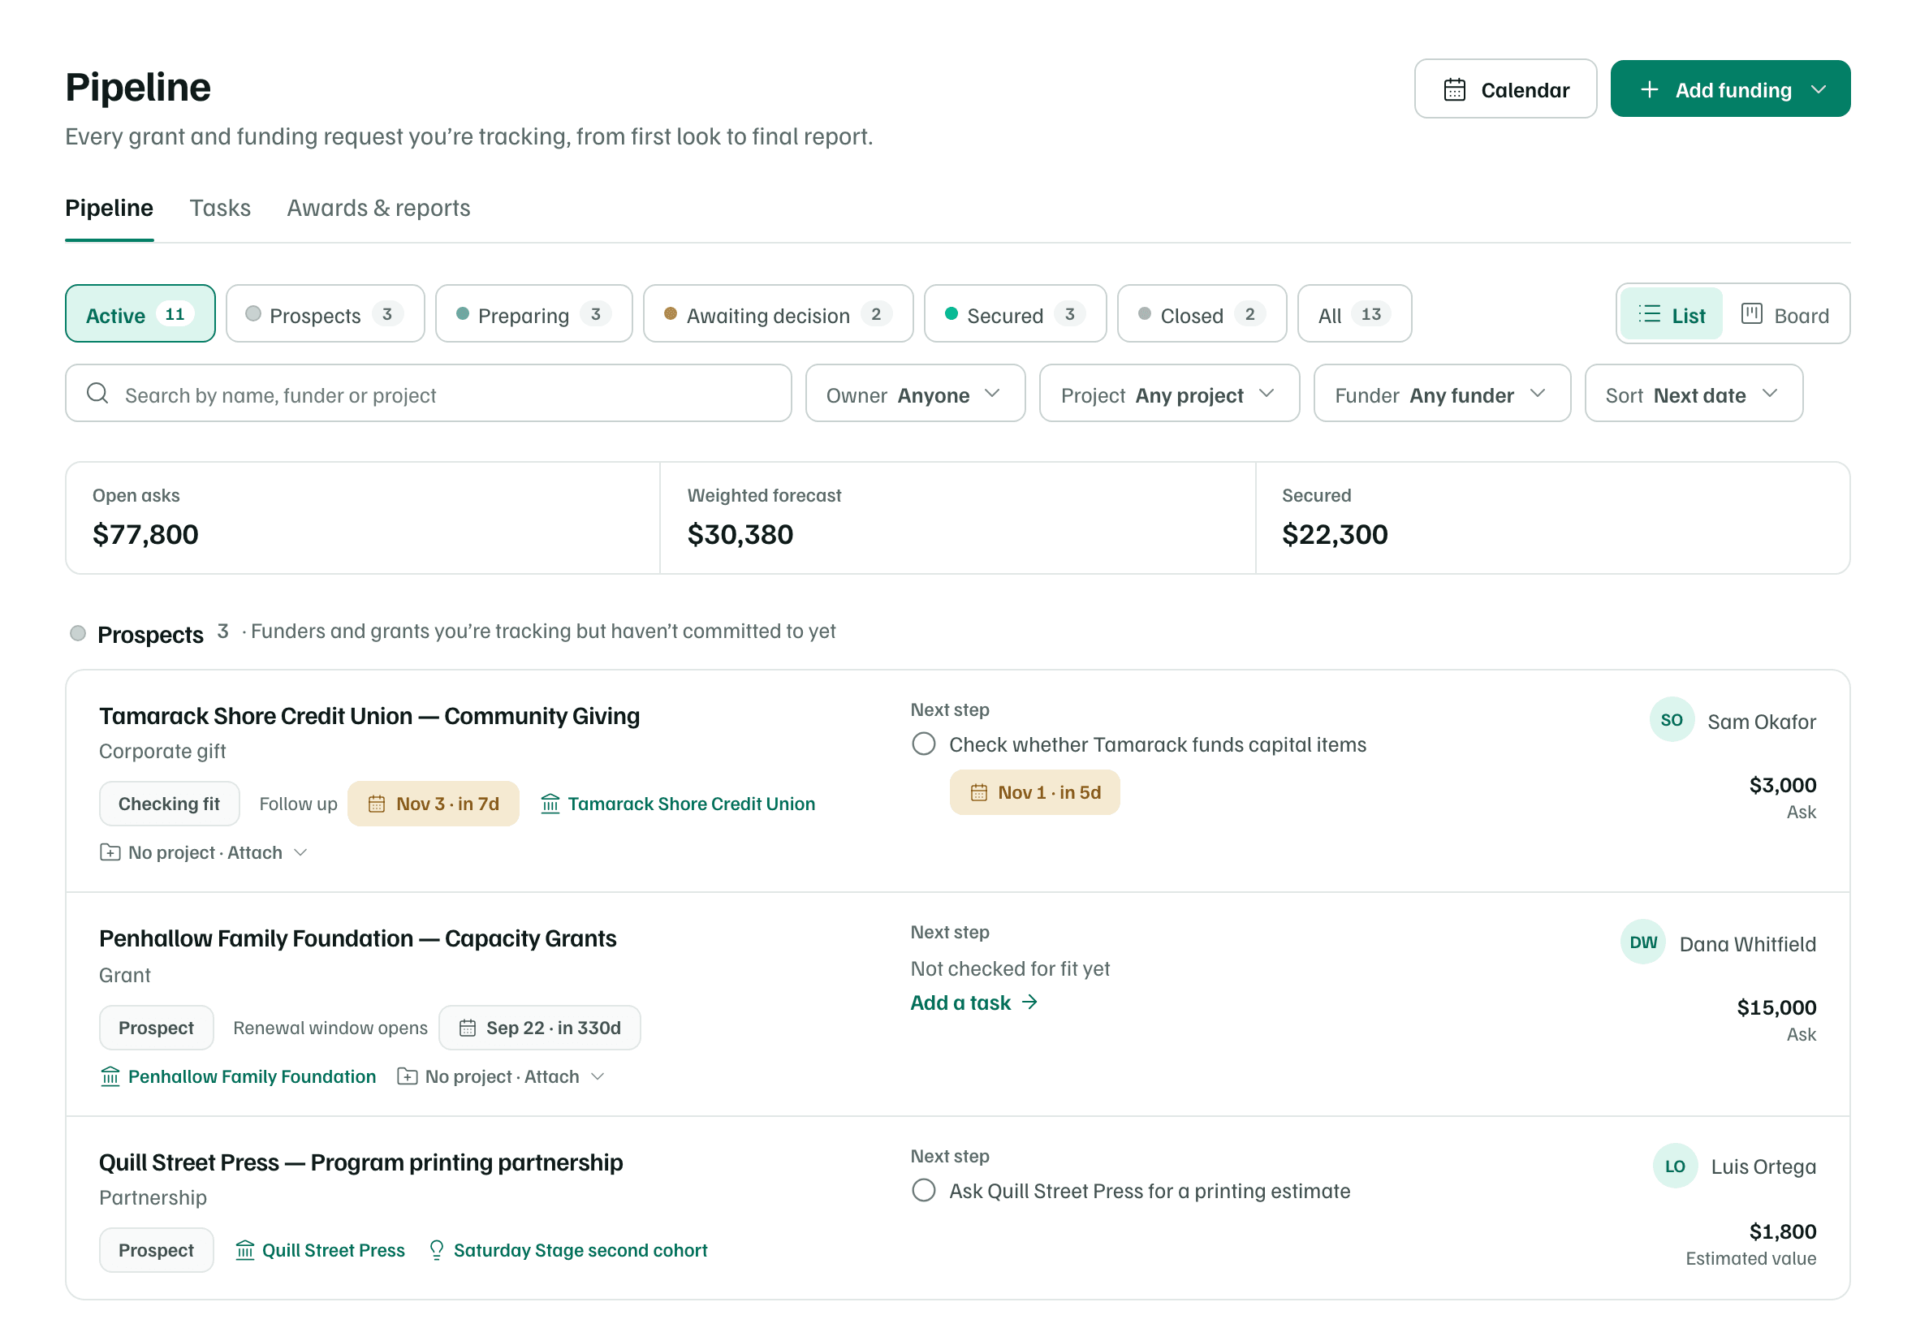Image resolution: width=1916 pixels, height=1341 pixels.
Task: Switch to List view
Action: 1671,315
